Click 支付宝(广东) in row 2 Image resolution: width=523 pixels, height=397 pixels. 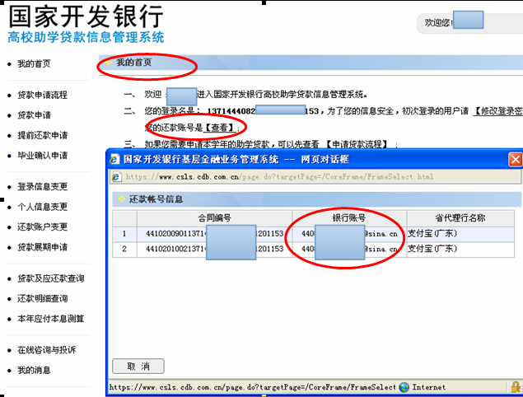pos(432,249)
